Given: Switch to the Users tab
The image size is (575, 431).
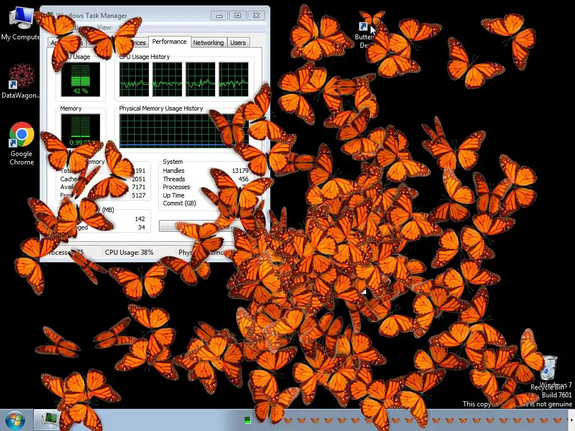Looking at the screenshot, I should coord(238,43).
